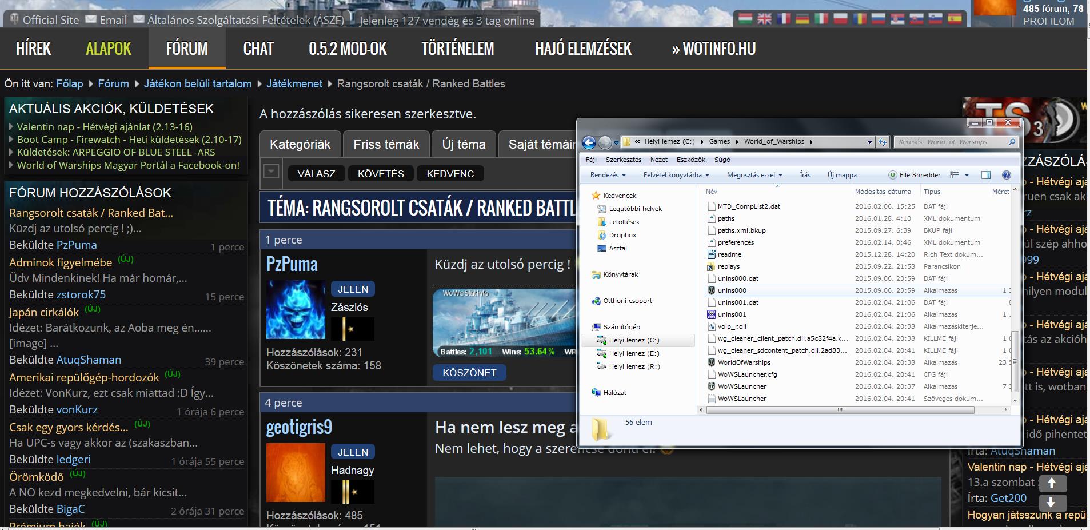Open the Rendezés dropdown in Explorer
The height and width of the screenshot is (530, 1090).
tap(608, 175)
